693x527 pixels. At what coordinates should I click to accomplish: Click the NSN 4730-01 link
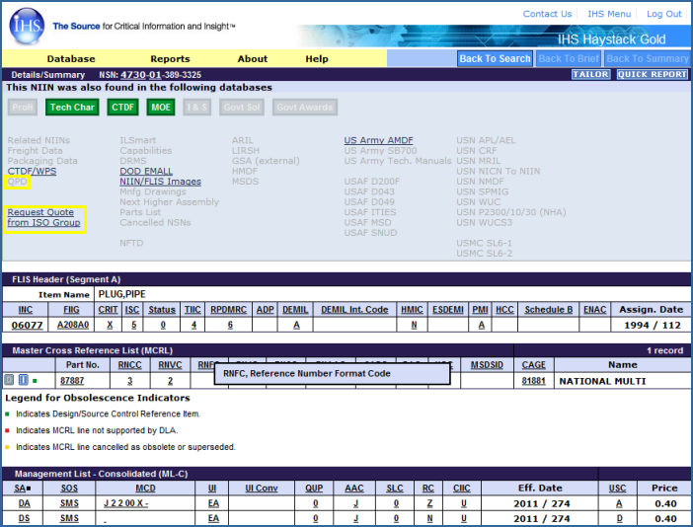pyautogui.click(x=141, y=75)
